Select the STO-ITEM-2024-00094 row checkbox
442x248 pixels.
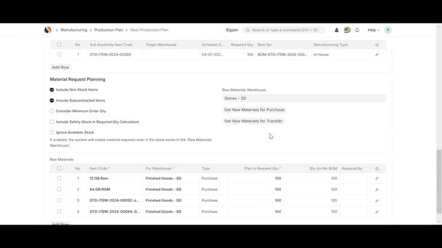(59, 211)
